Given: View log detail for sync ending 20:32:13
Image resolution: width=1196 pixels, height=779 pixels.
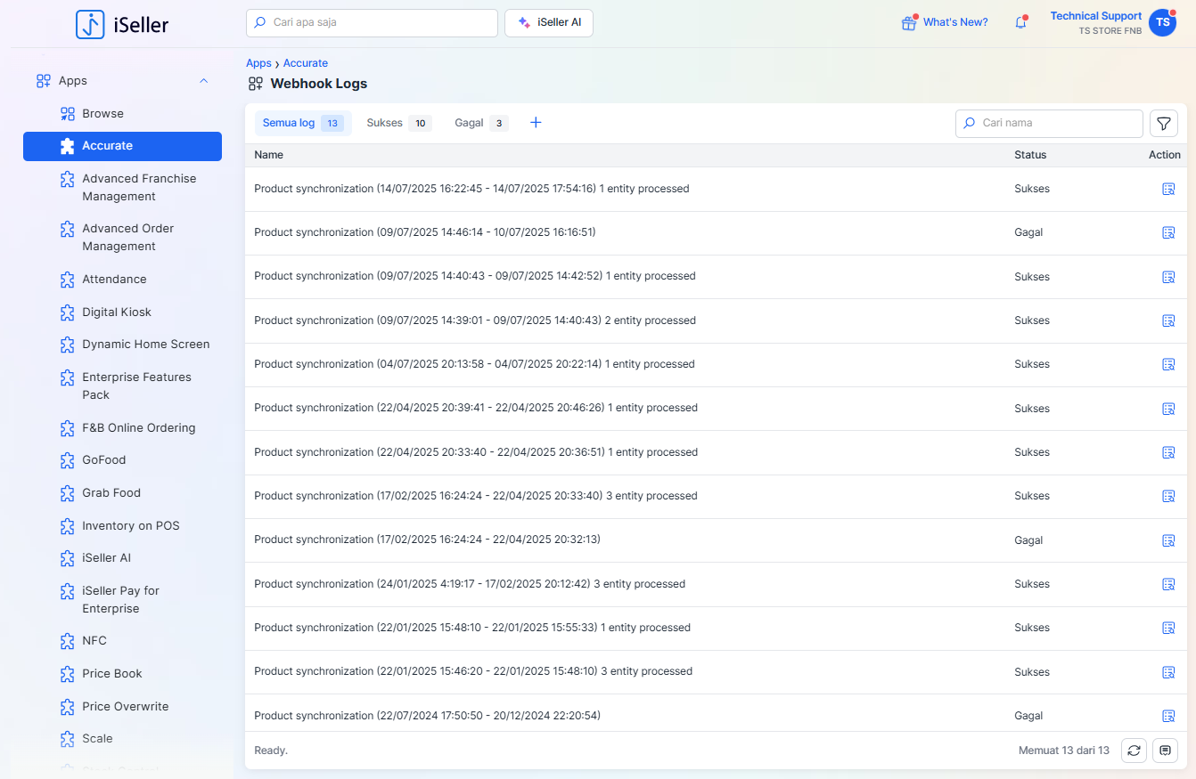Looking at the screenshot, I should pos(1168,540).
